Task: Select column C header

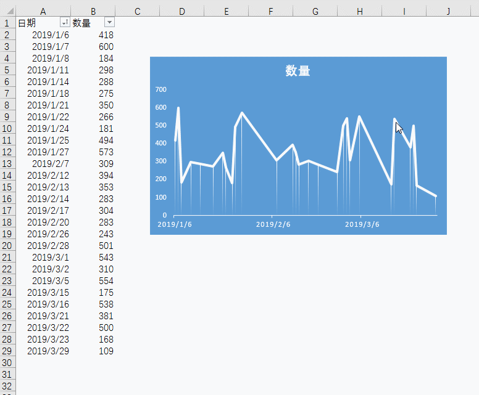Action: coord(138,11)
